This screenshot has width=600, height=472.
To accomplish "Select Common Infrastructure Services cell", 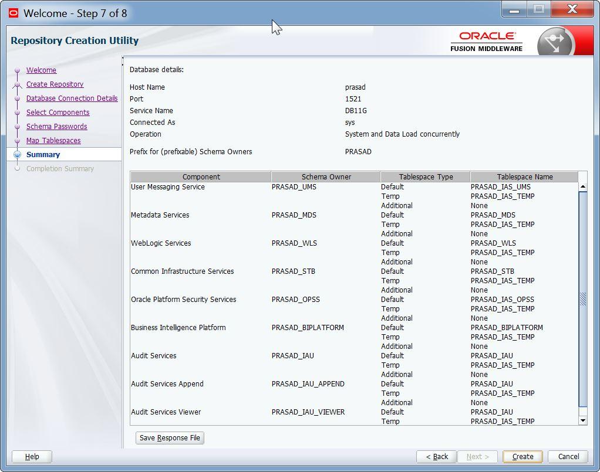I will [182, 271].
